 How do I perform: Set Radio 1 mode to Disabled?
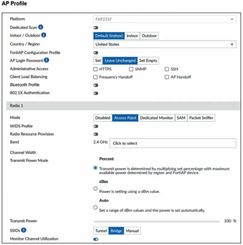(x=103, y=118)
